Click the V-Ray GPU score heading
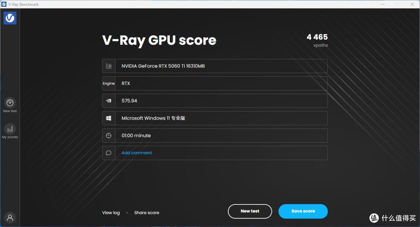Screen dimensions: 420x227 pos(159,40)
